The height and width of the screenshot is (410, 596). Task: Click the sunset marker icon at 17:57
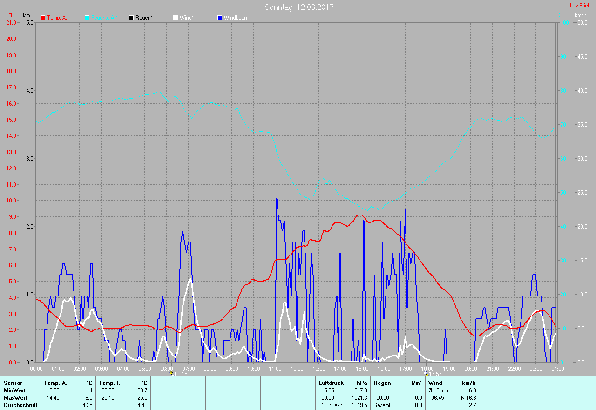point(426,373)
